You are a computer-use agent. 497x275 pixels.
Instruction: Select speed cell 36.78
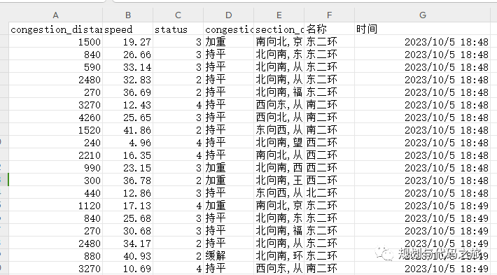[127, 181]
